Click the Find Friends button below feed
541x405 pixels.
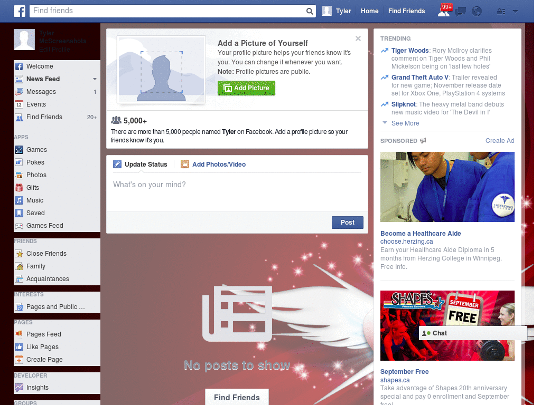(237, 398)
